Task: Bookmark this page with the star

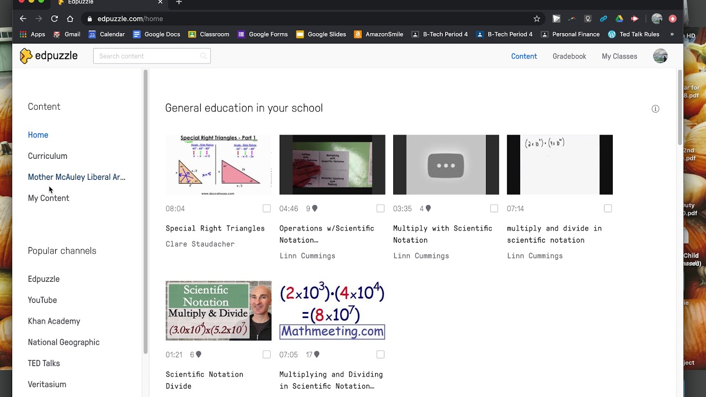Action: (x=537, y=19)
